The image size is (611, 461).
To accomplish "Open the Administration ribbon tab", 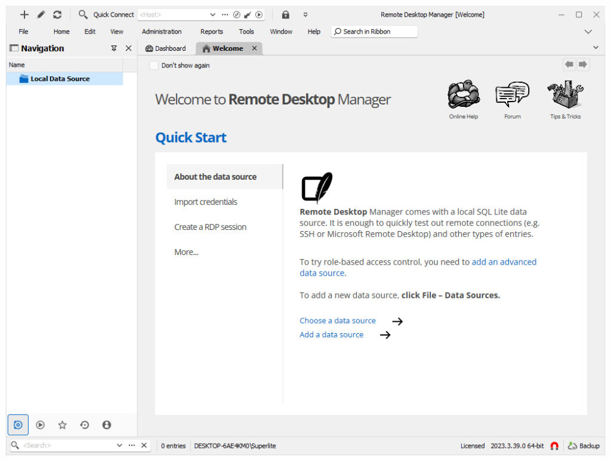I will (x=162, y=32).
